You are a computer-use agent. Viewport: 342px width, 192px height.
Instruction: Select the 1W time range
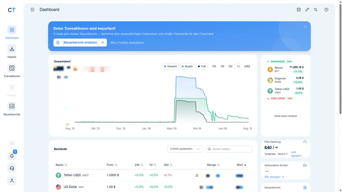click(214, 66)
